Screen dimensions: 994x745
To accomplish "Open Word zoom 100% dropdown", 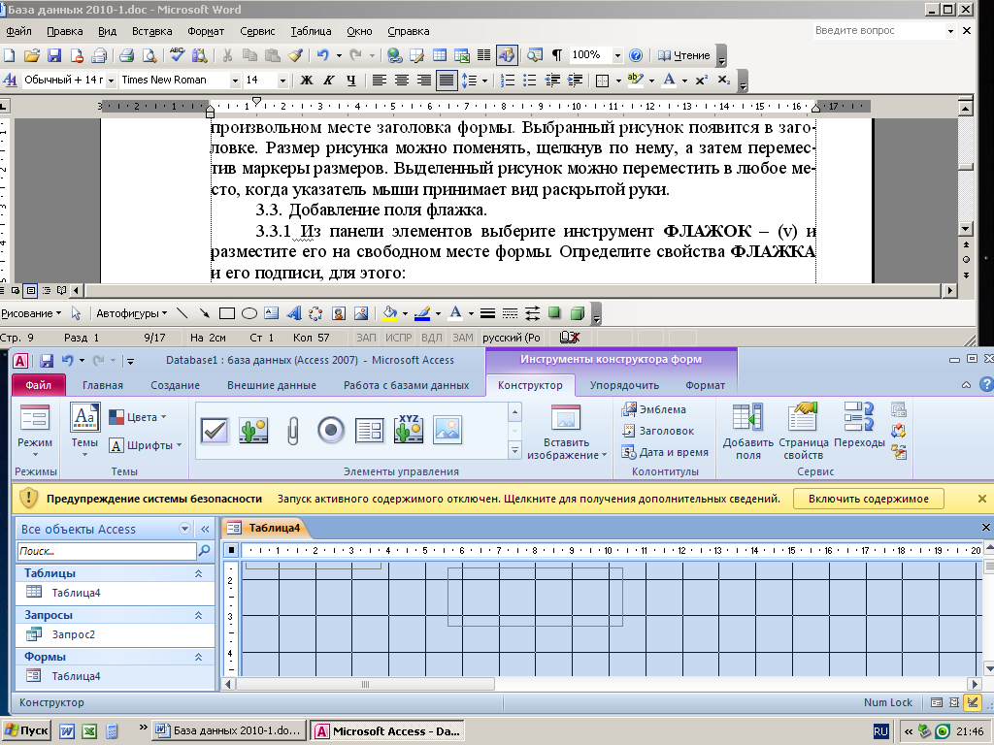I will [616, 55].
